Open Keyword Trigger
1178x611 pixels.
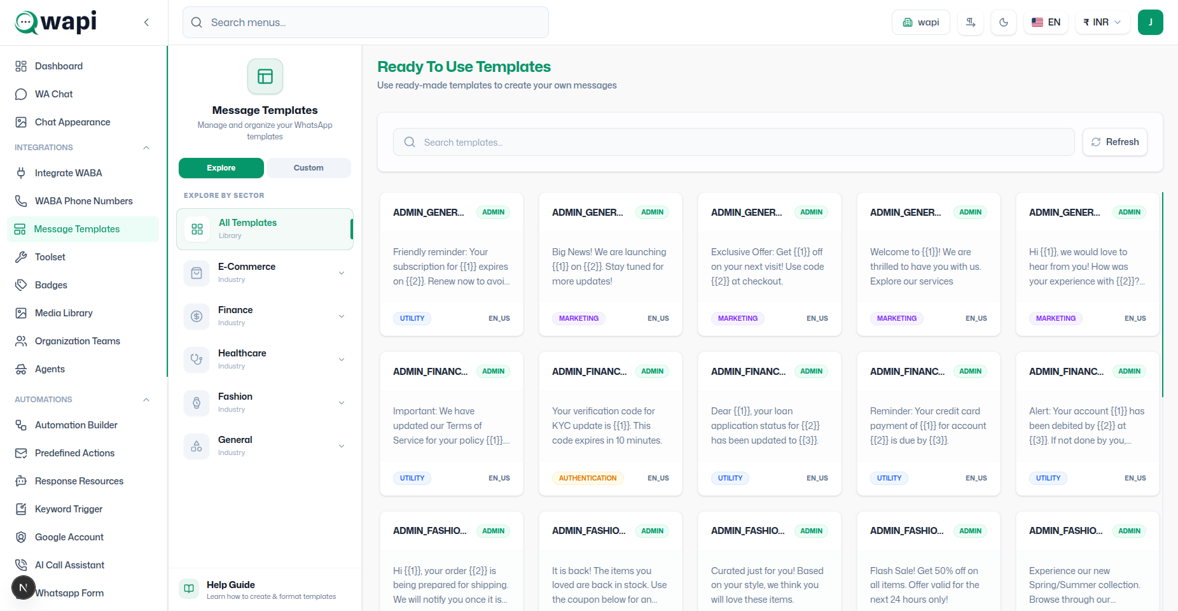tap(83, 509)
